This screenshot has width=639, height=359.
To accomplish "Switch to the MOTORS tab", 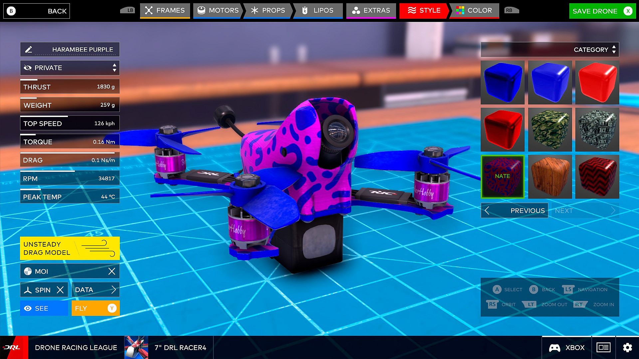I will tap(218, 11).
